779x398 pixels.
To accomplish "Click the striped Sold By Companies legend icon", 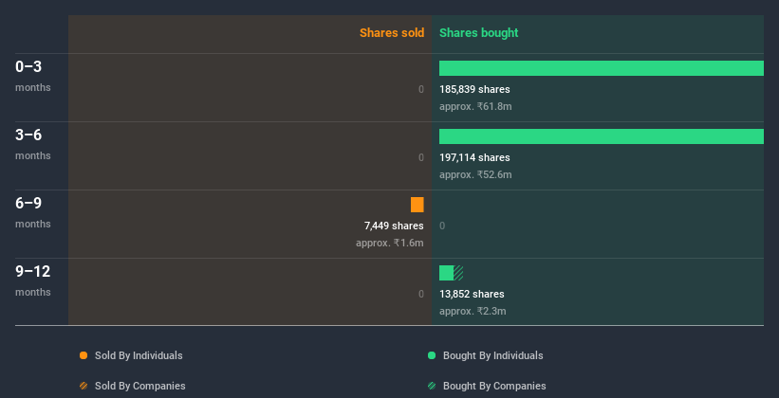I will click(83, 386).
